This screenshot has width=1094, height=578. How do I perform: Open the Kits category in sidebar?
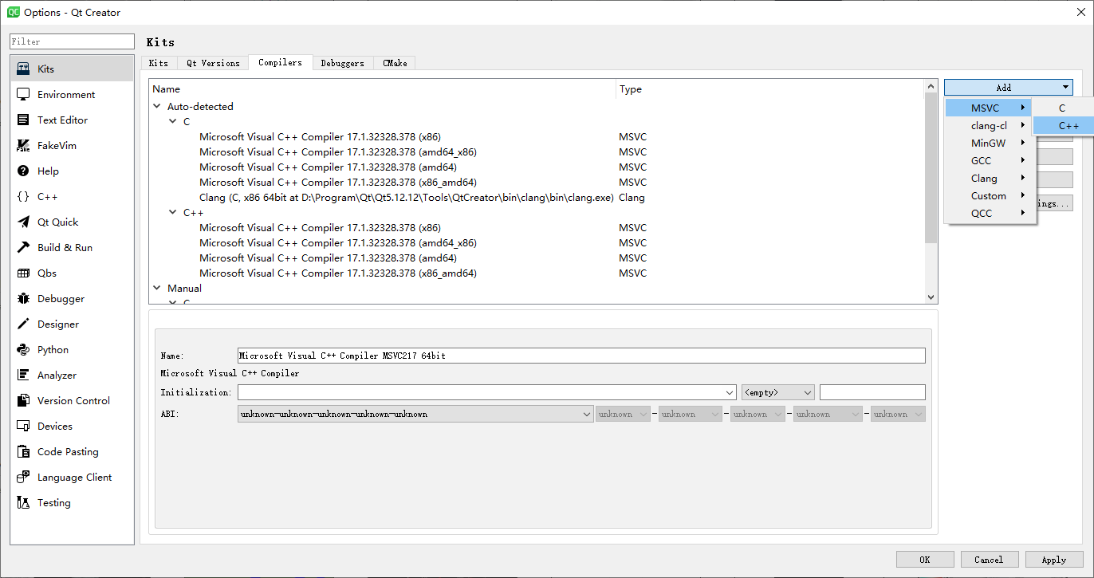pos(72,69)
